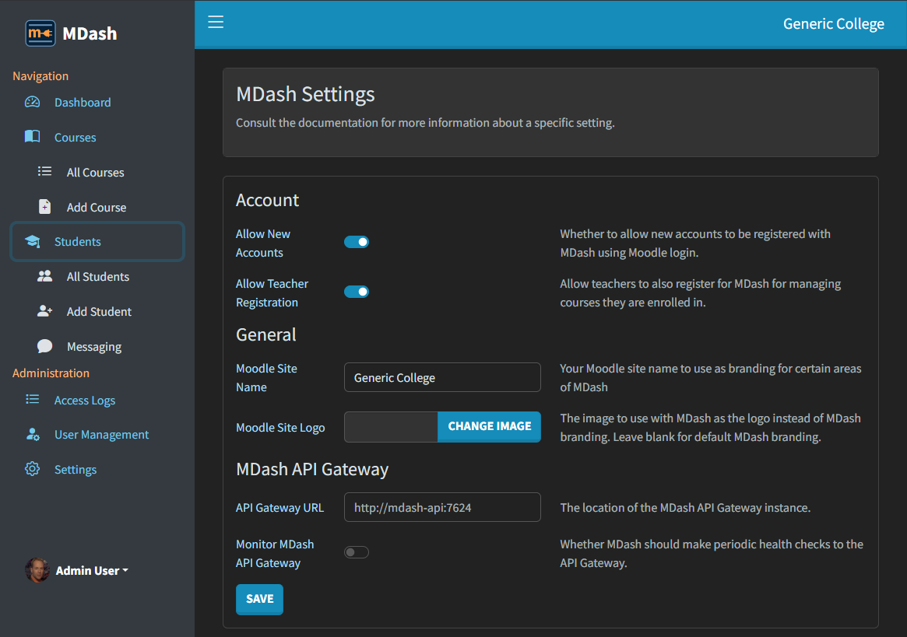Click the MDash API Gateway section heading

pyautogui.click(x=312, y=469)
